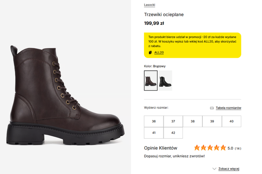
Task: Click the fifth orange rating star
Action: click(223, 148)
